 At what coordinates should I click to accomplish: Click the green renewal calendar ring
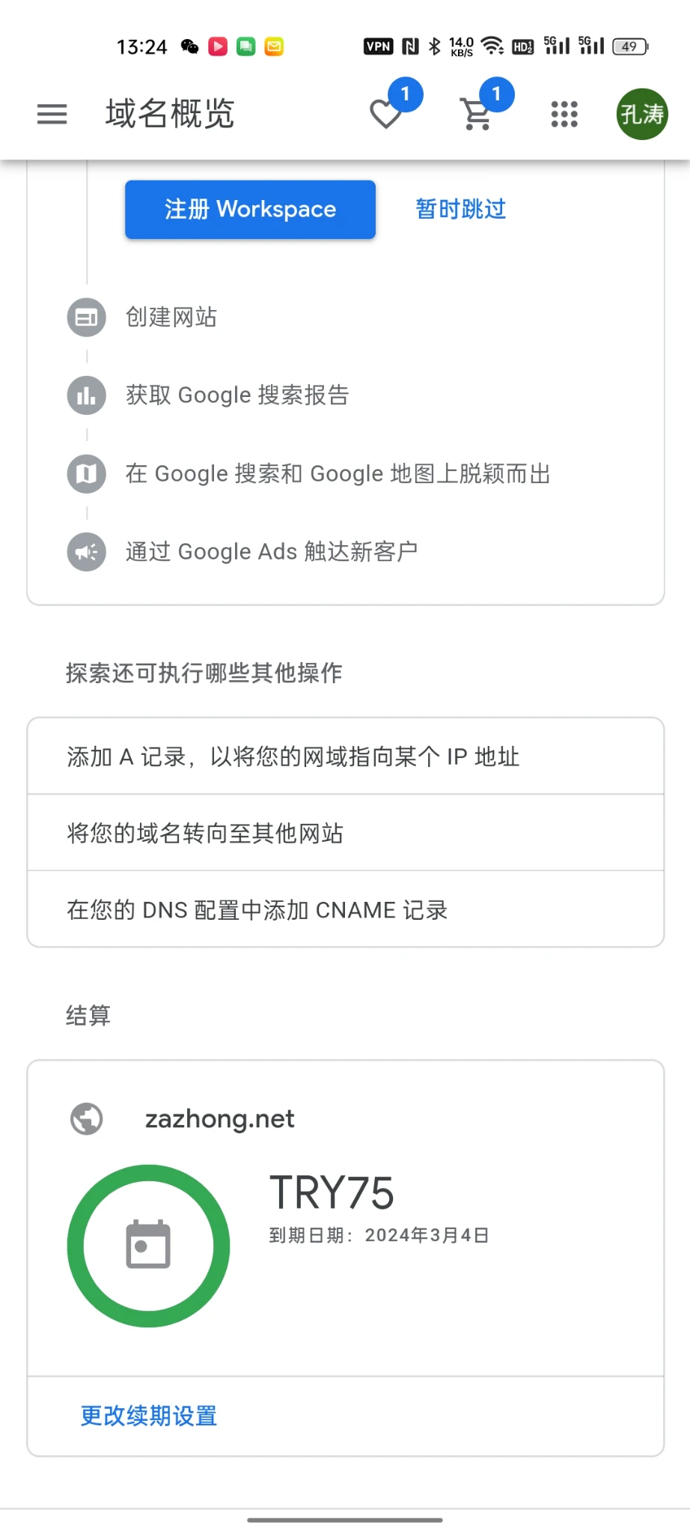tap(148, 1246)
